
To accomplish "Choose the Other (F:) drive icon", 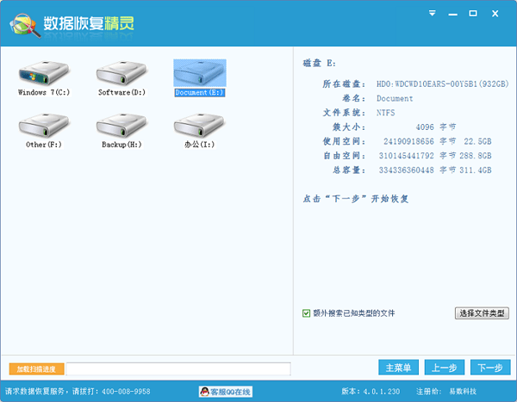I will pos(43,130).
